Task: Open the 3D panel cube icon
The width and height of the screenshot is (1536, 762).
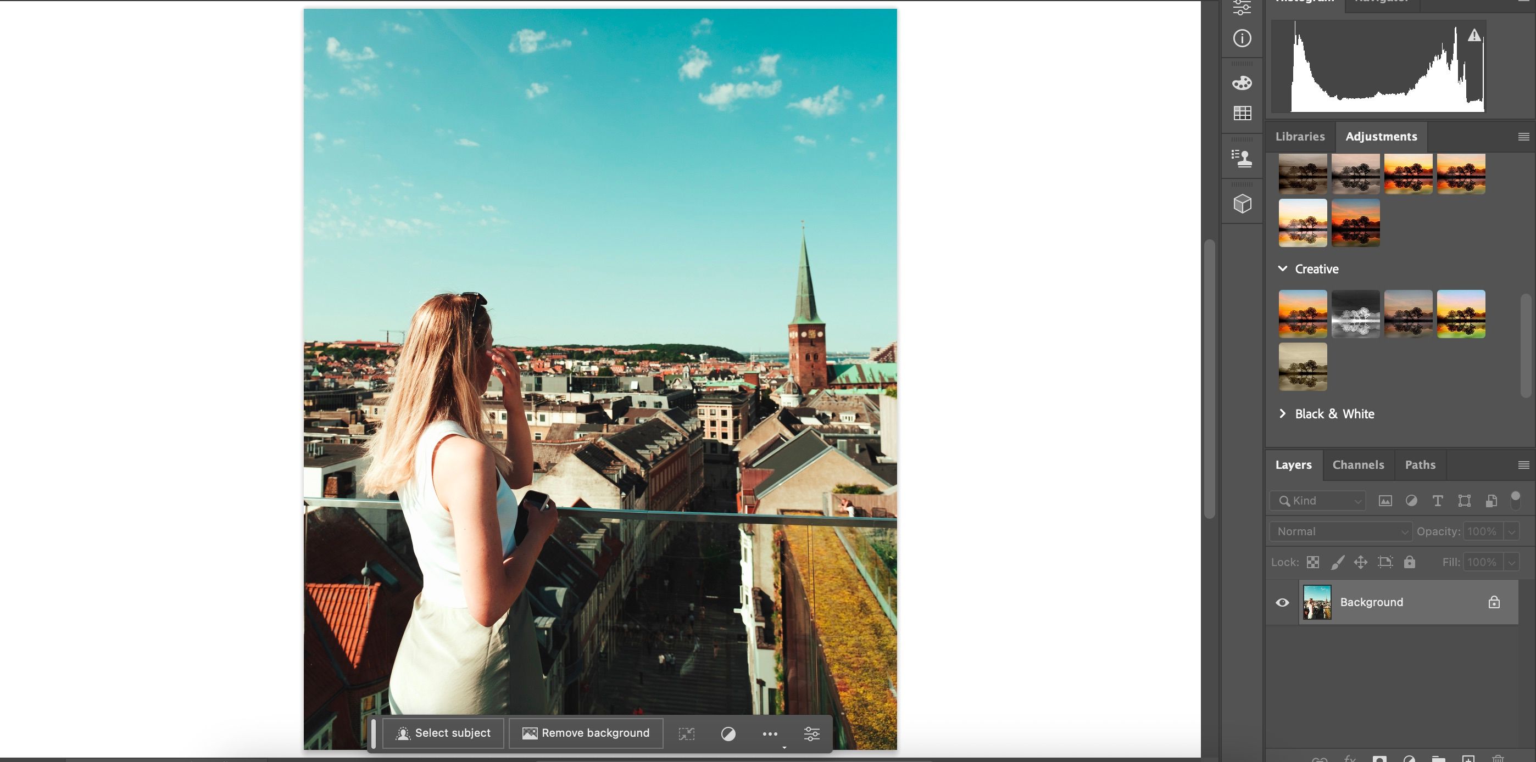Action: [x=1243, y=204]
